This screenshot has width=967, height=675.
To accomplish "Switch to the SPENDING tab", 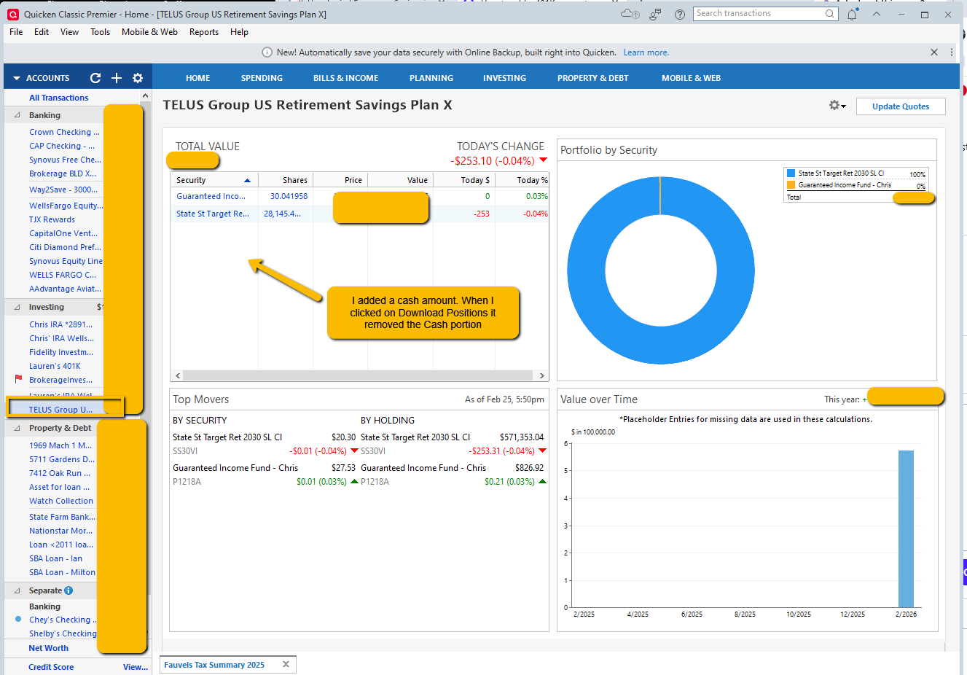I will pos(262,78).
